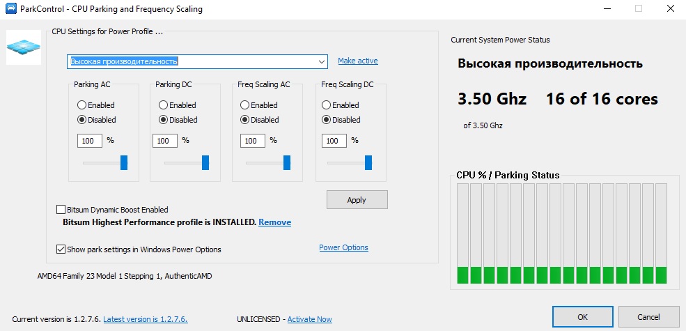Screen dimensions: 686x331
Task: Click the Parking DC slider handle
Action: (205, 162)
